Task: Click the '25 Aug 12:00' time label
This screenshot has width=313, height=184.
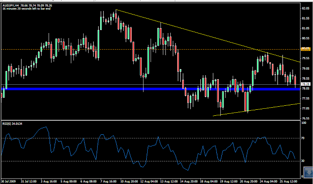Action: point(288,181)
